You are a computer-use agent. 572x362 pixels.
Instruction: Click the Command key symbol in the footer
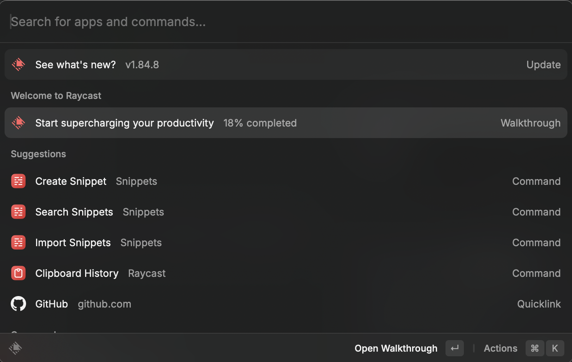(535, 348)
